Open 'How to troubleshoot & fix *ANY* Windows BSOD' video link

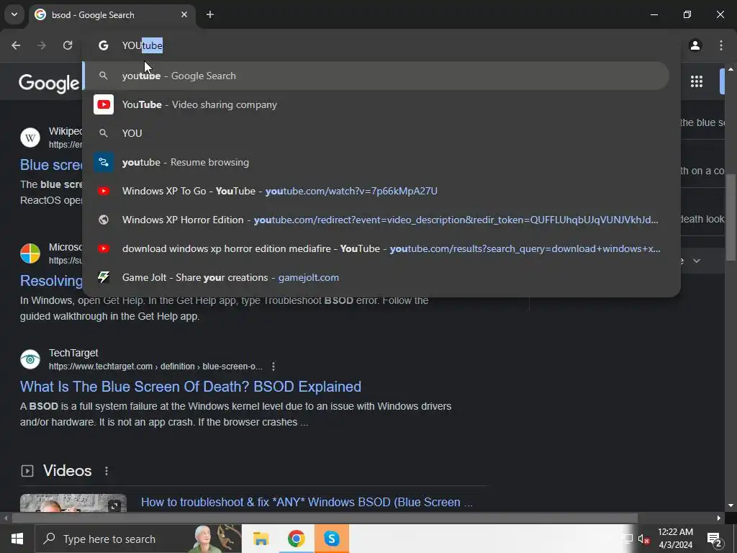click(307, 502)
